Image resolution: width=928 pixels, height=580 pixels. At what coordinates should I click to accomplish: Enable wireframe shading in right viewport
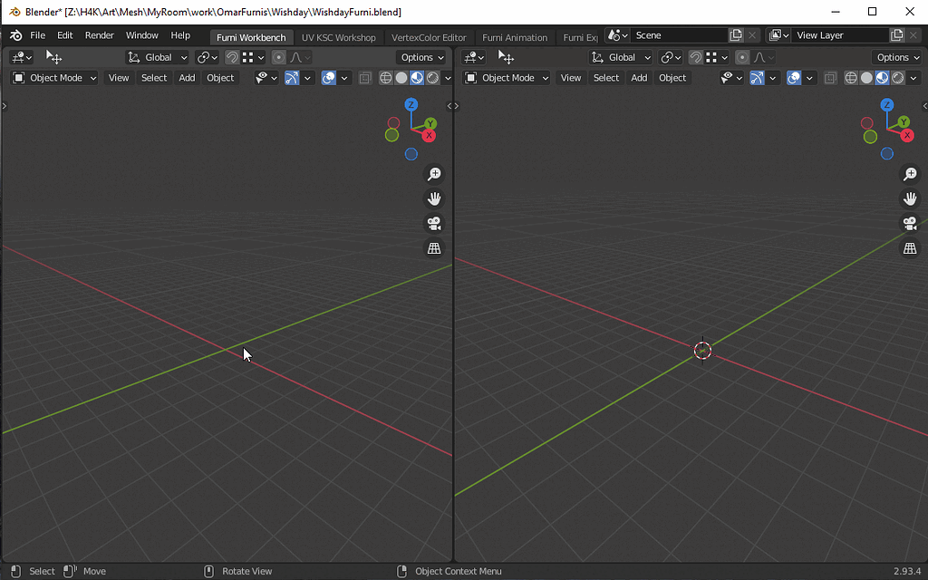click(x=851, y=78)
